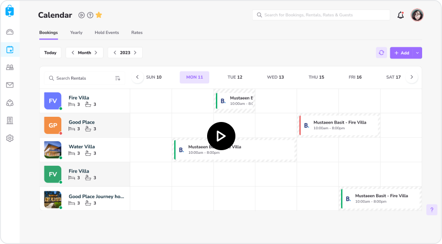Screen dimensions: 442x244
Task: Open the settings gear in sidebar
Action: [9, 138]
